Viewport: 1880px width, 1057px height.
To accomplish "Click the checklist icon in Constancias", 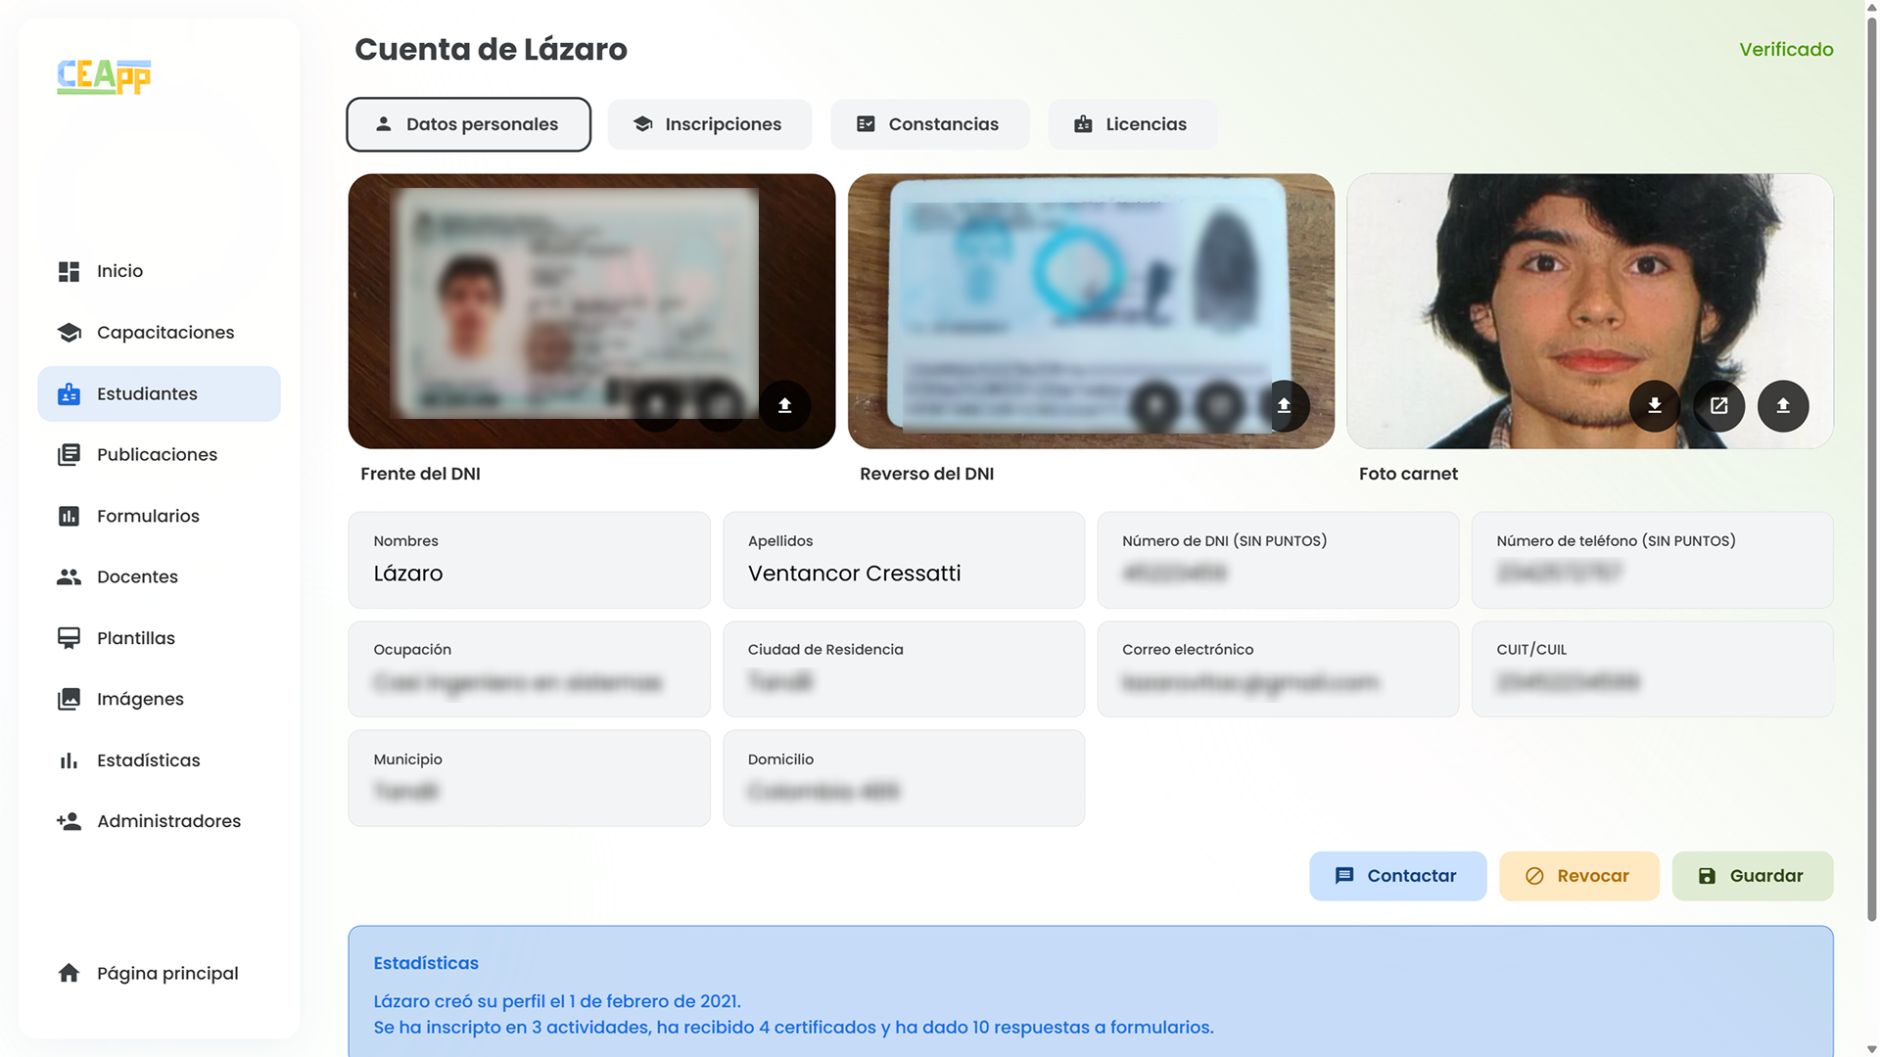I will [x=866, y=124].
